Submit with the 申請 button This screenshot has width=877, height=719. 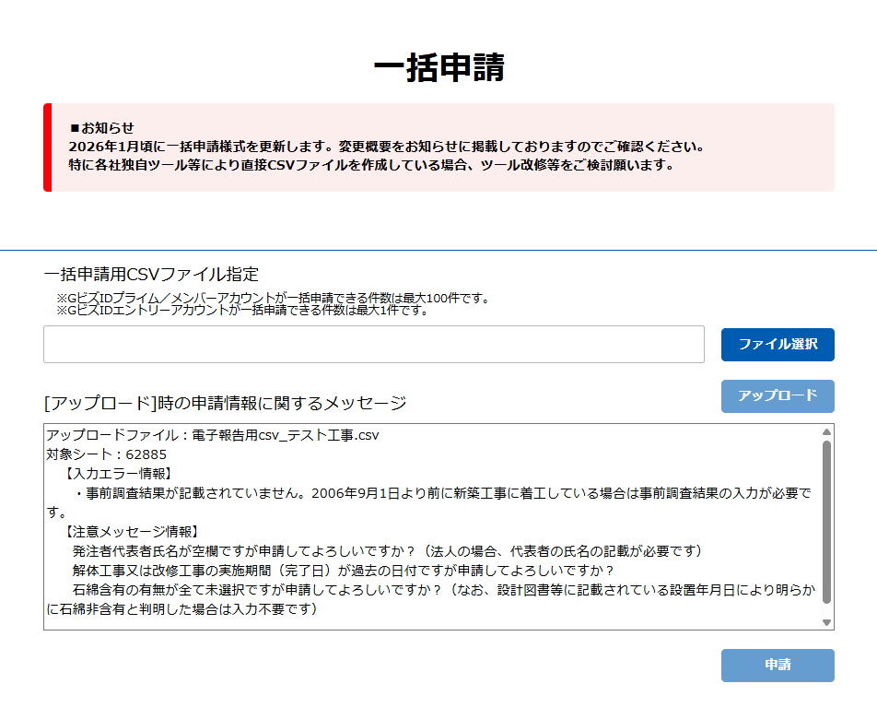[777, 665]
